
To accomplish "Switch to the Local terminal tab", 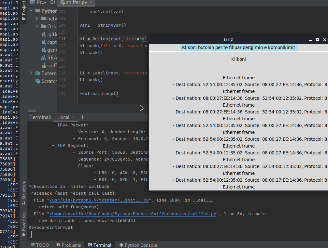I will pos(64,117).
